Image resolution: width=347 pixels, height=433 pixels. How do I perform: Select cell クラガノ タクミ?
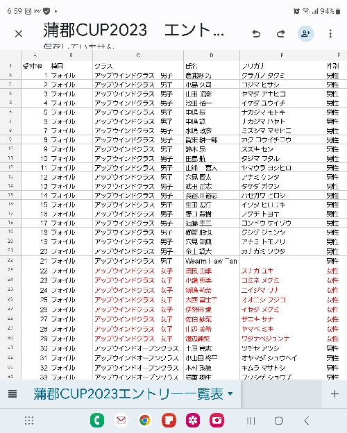[282, 76]
